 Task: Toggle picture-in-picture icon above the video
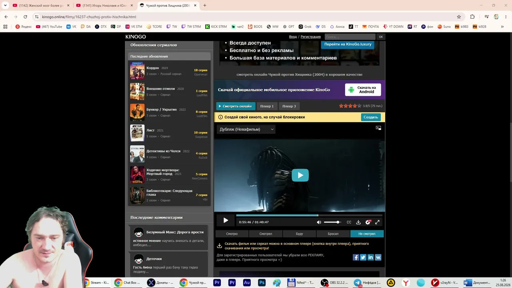click(x=378, y=128)
